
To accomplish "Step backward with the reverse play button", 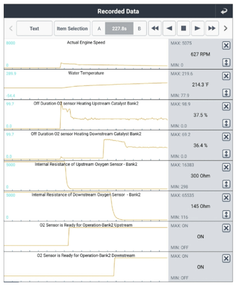I will [169, 28].
